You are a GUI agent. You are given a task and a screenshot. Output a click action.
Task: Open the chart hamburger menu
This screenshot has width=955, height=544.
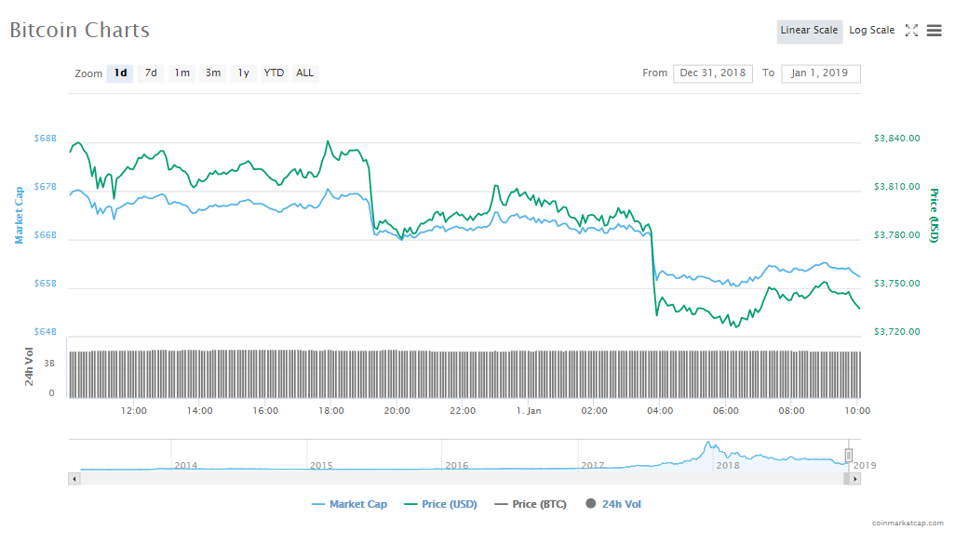pyautogui.click(x=935, y=31)
